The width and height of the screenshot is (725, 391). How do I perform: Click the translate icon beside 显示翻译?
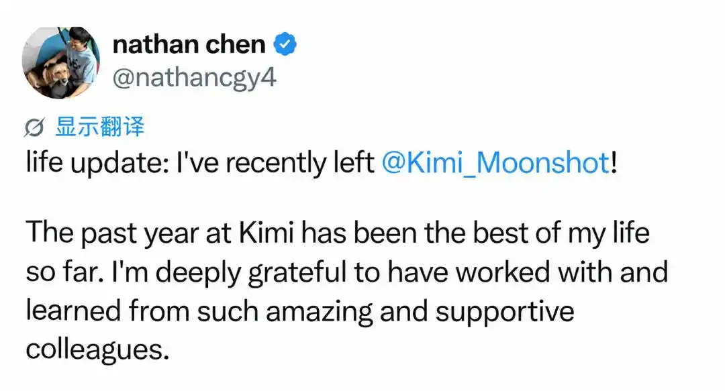[x=34, y=127]
